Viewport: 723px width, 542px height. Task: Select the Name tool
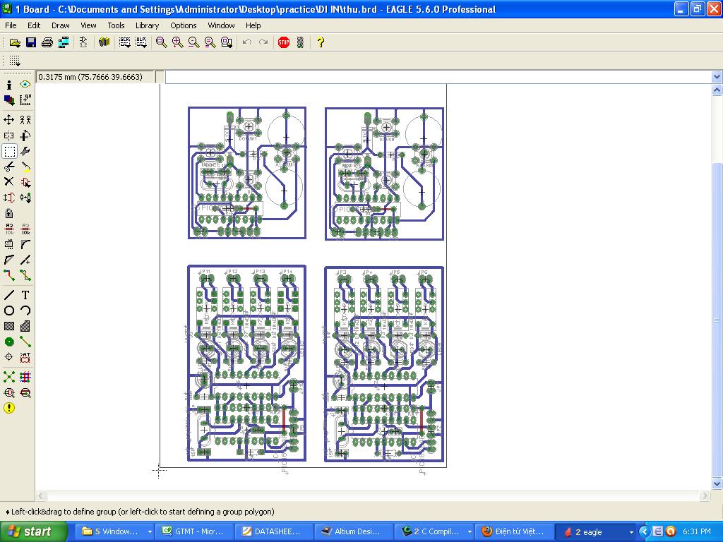pyautogui.click(x=8, y=229)
